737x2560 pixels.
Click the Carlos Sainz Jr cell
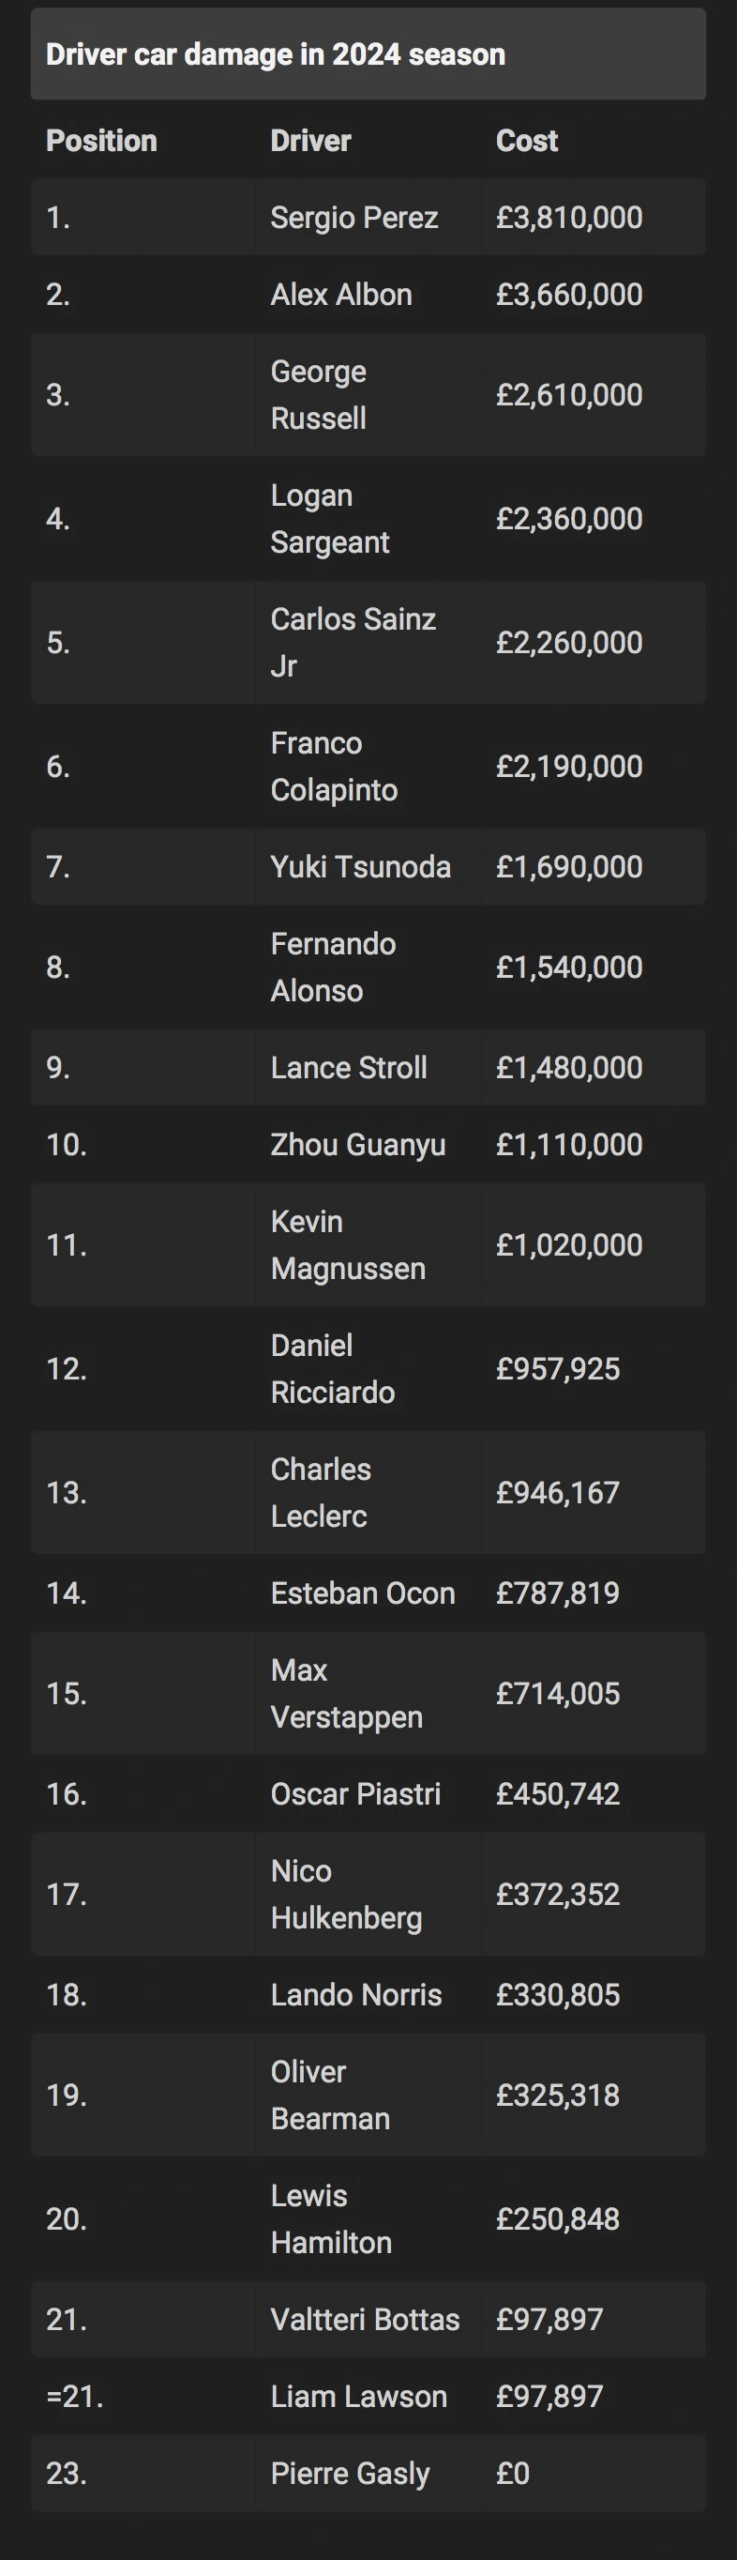coord(353,642)
